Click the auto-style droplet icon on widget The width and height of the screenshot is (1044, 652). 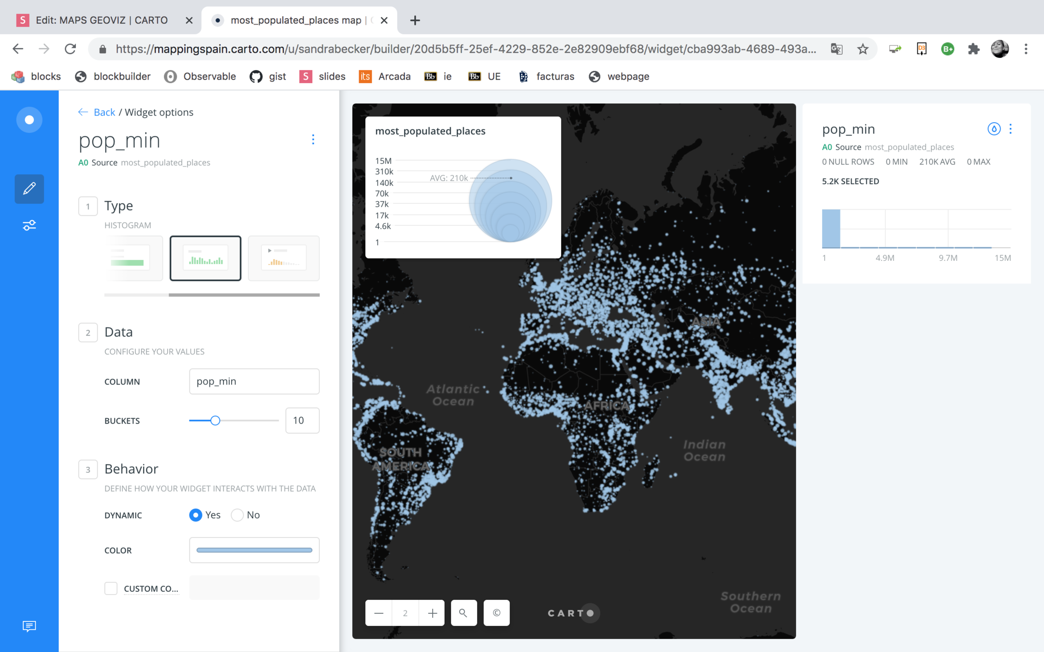tap(994, 129)
